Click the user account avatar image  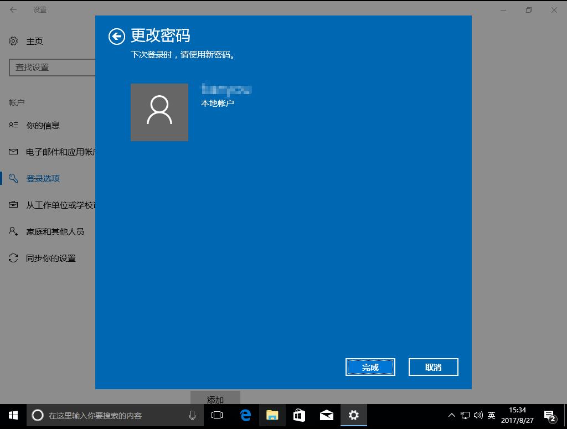click(159, 112)
